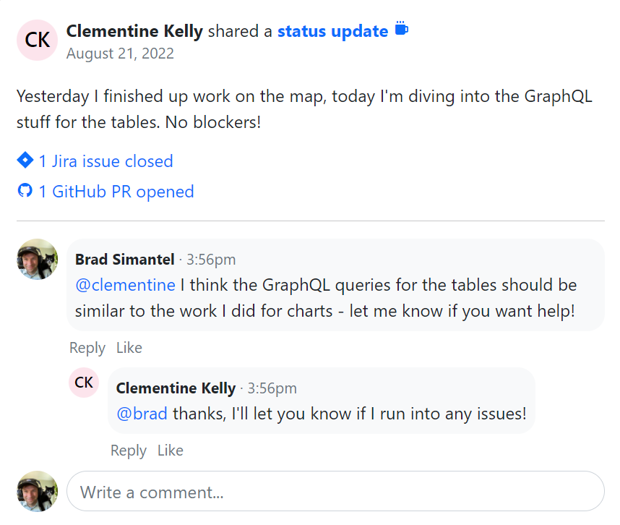Viewport: 620px width, 525px height.
Task: Click the coffee mug status icon
Action: [x=402, y=30]
